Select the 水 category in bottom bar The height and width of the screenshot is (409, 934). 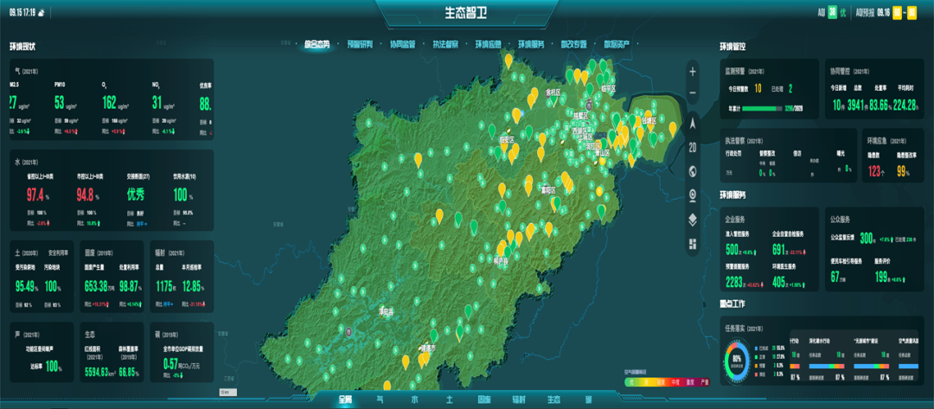pos(414,399)
